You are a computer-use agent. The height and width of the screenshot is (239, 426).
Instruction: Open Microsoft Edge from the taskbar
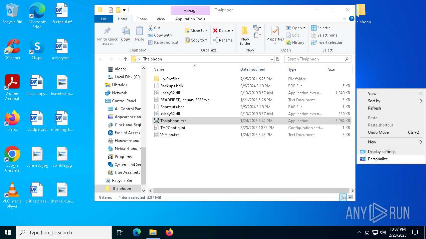[x=137, y=232]
